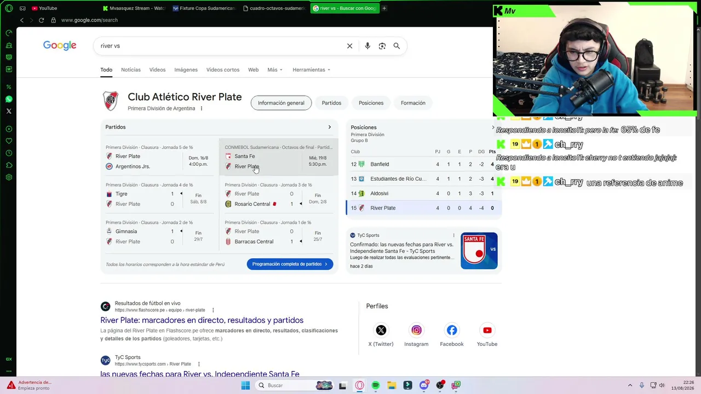Open TyC Sports nuevas fechas result link
This screenshot has height=394, width=701.
tap(200, 374)
